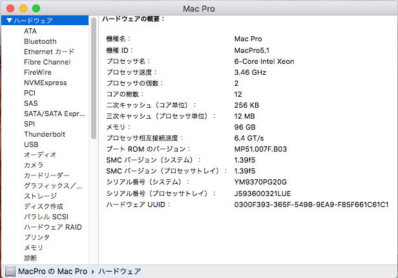
Task: Select ハードウェア RAID in the sidebar
Action: (x=53, y=227)
